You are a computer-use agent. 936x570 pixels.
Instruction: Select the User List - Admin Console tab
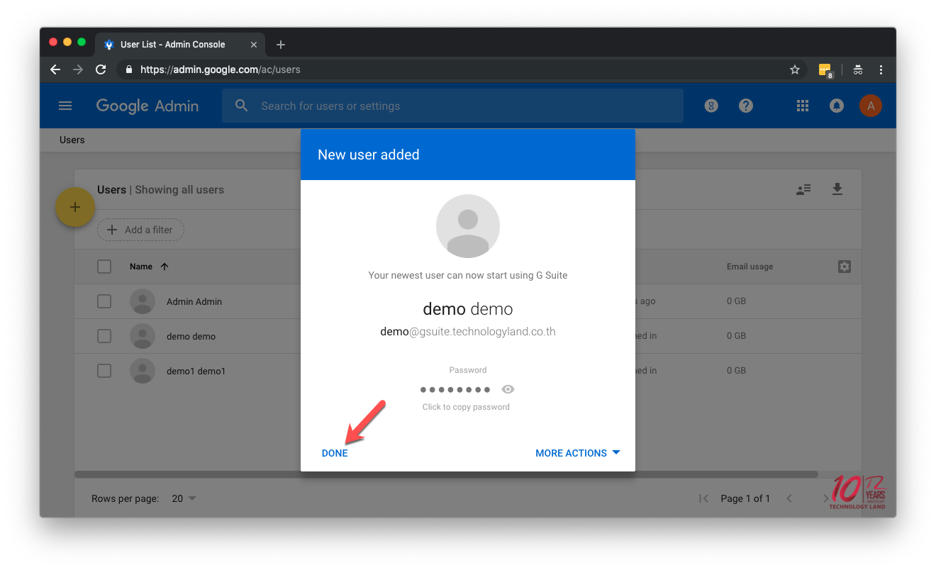181,44
